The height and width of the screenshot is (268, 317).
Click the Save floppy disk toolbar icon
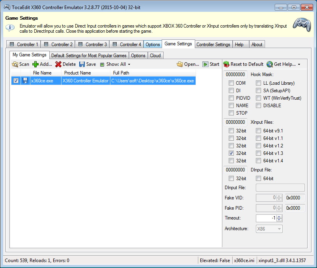(82, 64)
